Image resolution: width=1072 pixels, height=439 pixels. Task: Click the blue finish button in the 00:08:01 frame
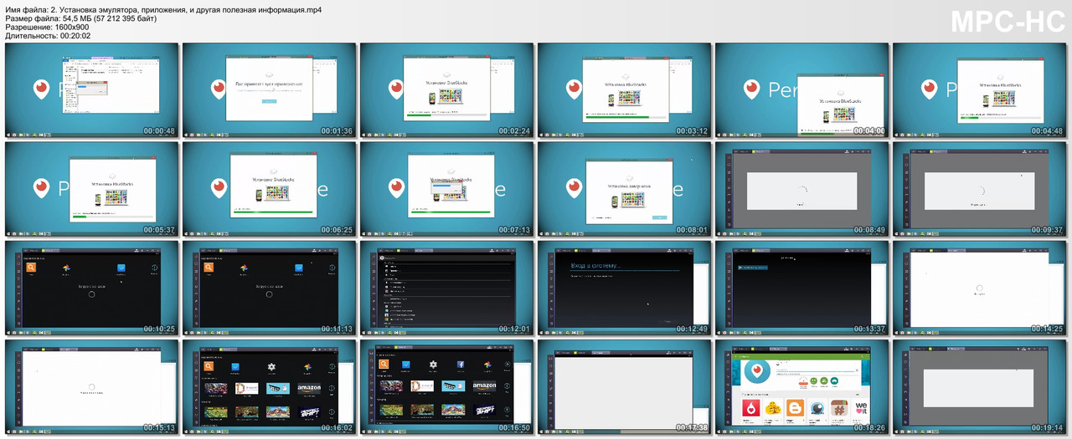[x=660, y=216]
